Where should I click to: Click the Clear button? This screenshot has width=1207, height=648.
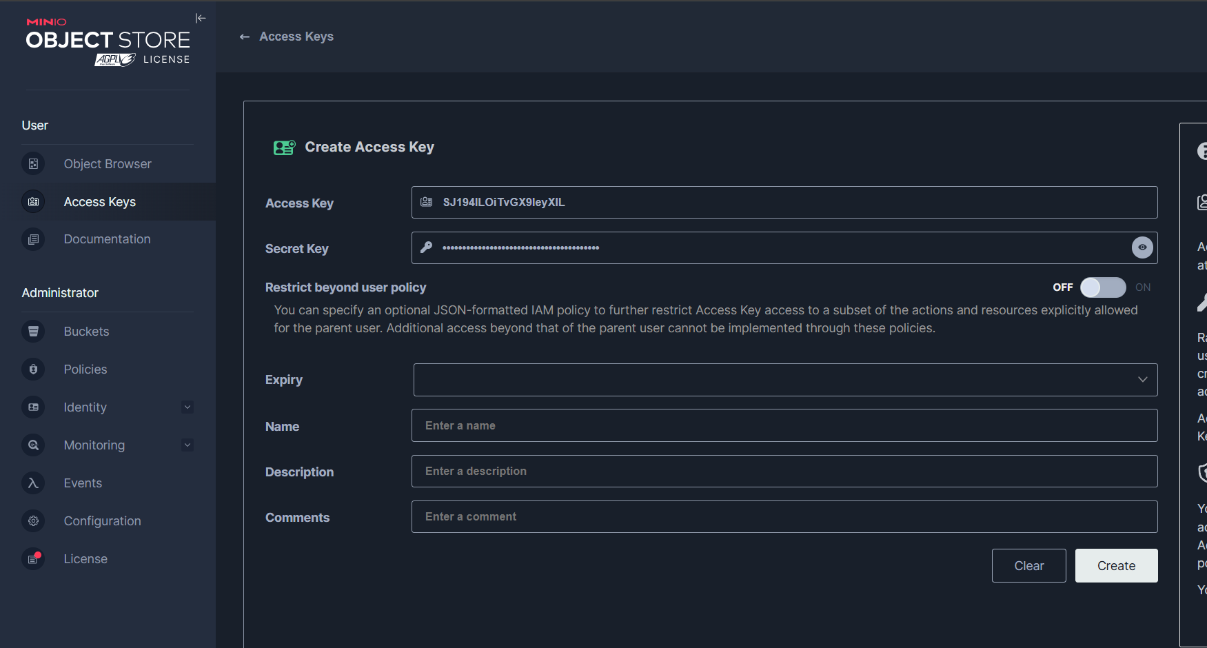(x=1028, y=566)
